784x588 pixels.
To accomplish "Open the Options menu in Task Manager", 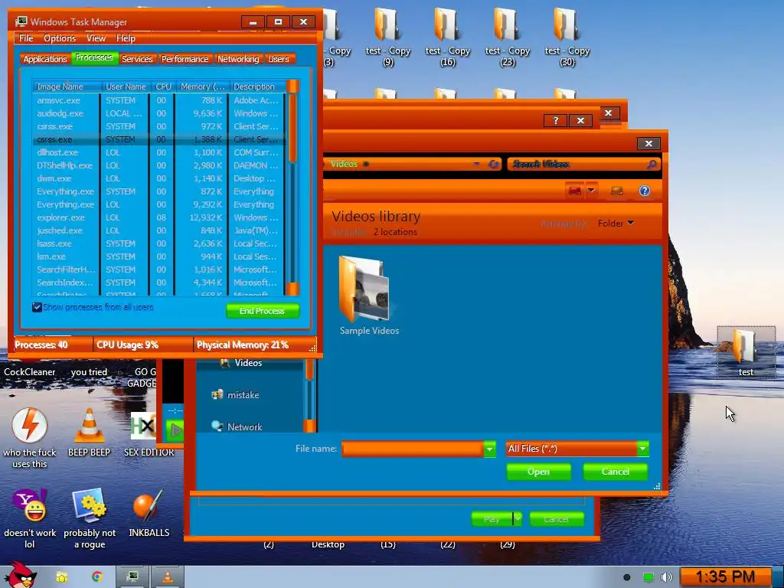I will [60, 38].
